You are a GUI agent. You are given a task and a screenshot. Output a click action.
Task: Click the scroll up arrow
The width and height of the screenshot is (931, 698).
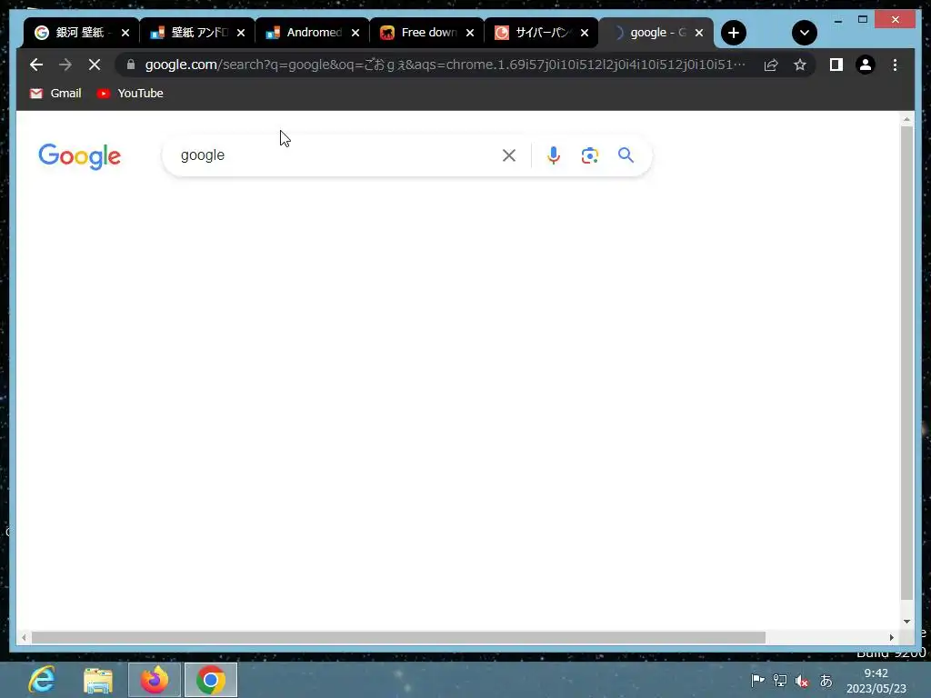(x=906, y=119)
